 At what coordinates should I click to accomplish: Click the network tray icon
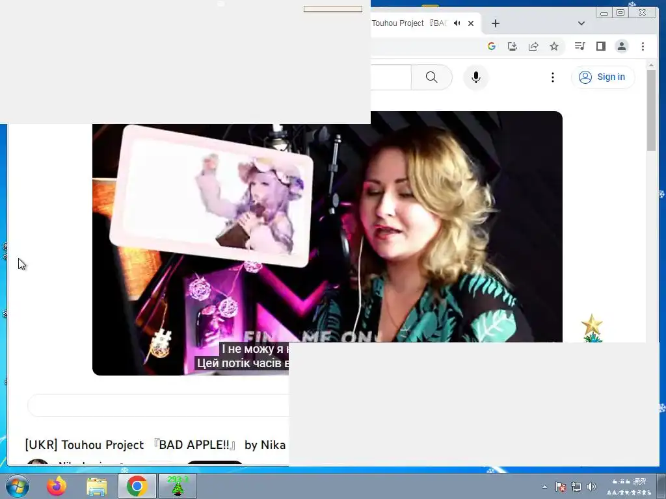click(576, 487)
